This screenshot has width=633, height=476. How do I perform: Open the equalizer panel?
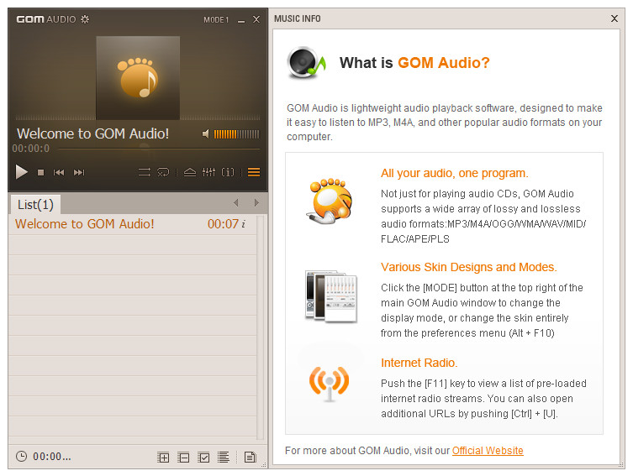pyautogui.click(x=208, y=172)
